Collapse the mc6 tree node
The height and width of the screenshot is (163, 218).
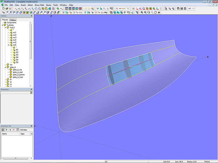(8, 45)
